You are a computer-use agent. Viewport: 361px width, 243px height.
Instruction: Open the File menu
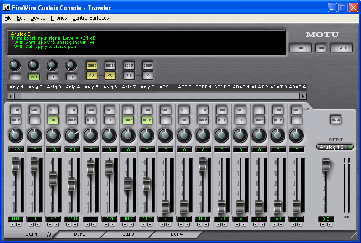pos(8,18)
